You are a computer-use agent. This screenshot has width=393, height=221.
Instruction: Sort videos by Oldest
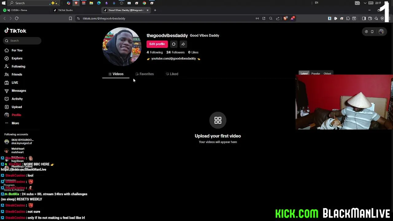(x=327, y=74)
